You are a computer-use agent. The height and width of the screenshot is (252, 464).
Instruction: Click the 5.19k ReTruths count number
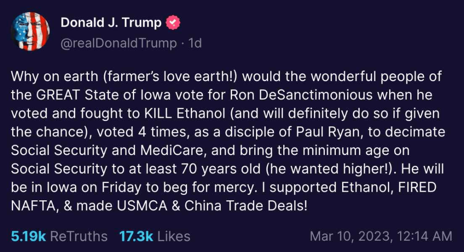[28, 236]
